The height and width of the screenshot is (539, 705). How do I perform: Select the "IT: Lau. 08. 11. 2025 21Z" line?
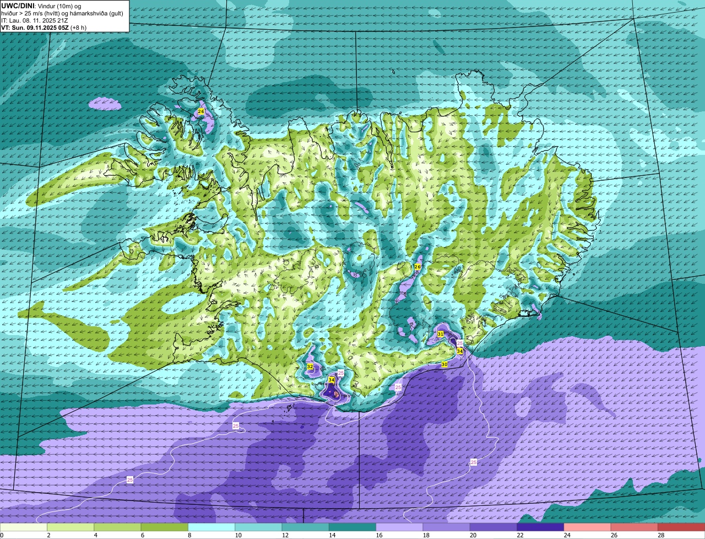tap(35, 20)
